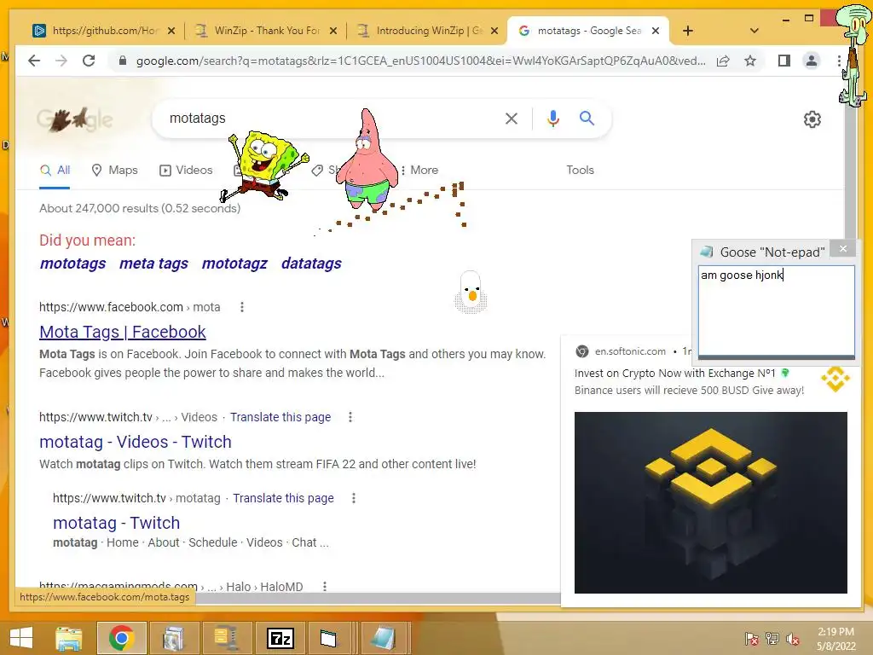Click the mototags suggestion

tap(72, 264)
